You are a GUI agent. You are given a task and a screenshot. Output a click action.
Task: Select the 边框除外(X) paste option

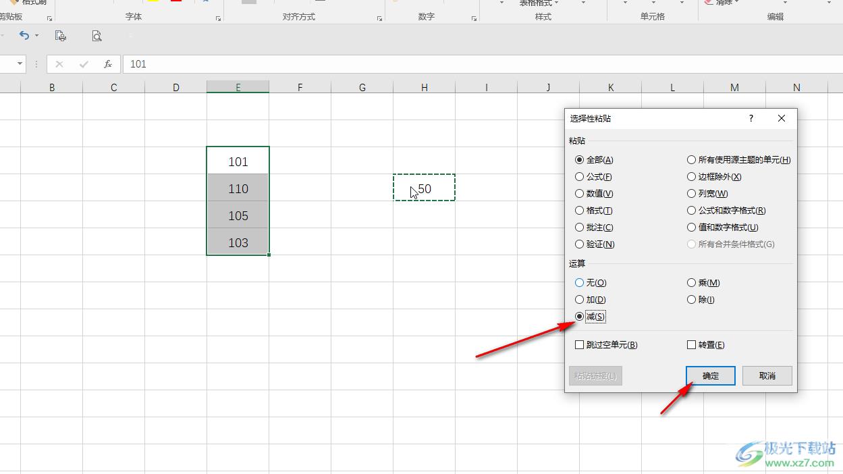point(714,177)
